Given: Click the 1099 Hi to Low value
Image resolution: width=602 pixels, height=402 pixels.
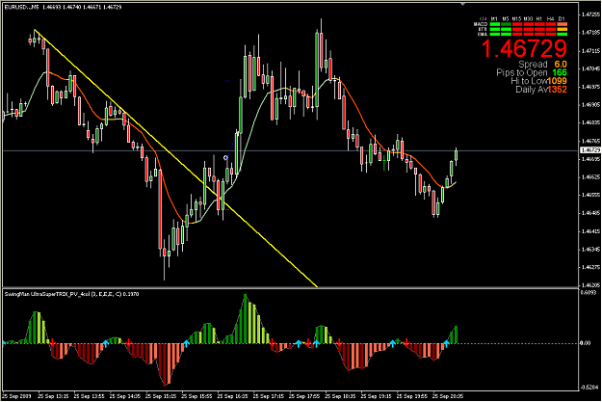Looking at the screenshot, I should pos(557,81).
